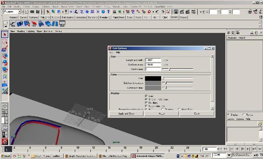Switch to the Surfaces shelf tab

coord(33,17)
